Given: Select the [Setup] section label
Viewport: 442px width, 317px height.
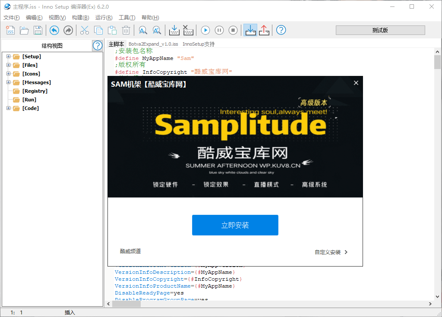Looking at the screenshot, I should click(32, 56).
